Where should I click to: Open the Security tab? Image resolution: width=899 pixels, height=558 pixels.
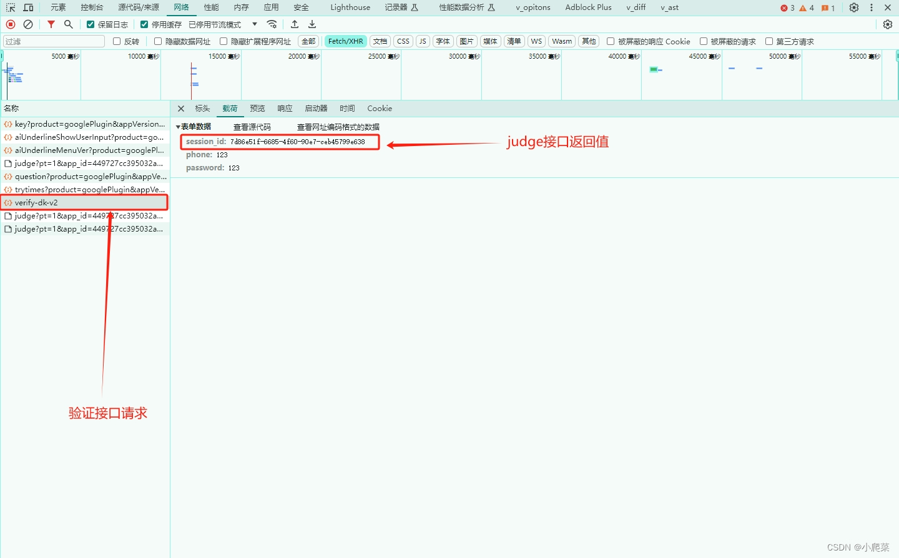[302, 7]
